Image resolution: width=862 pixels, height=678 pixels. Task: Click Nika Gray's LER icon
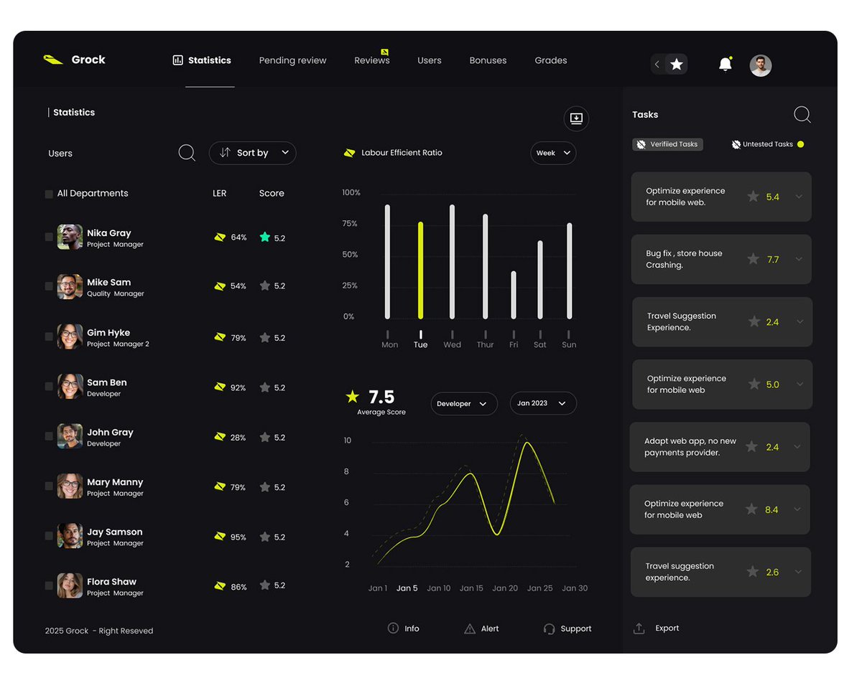(220, 237)
